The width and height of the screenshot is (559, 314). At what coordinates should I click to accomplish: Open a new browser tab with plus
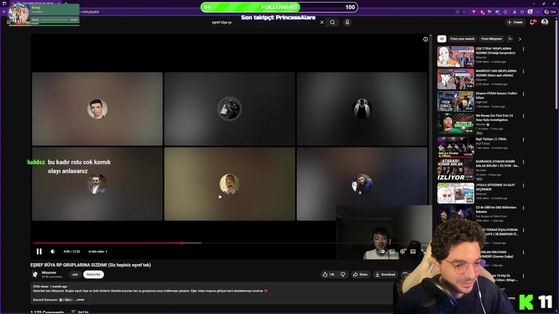pyautogui.click(x=66, y=3)
